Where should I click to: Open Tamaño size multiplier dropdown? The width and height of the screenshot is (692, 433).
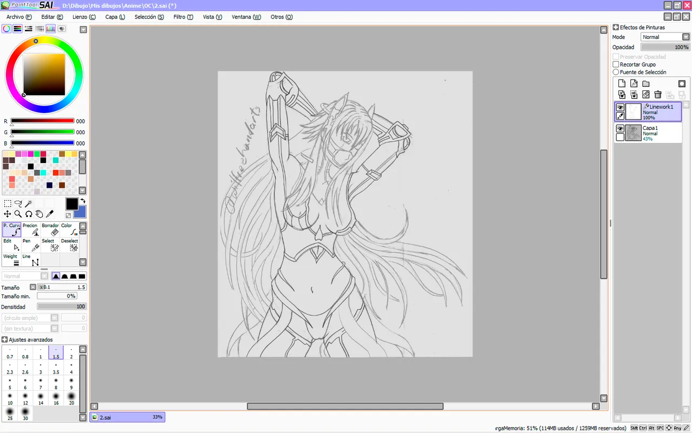pos(32,287)
